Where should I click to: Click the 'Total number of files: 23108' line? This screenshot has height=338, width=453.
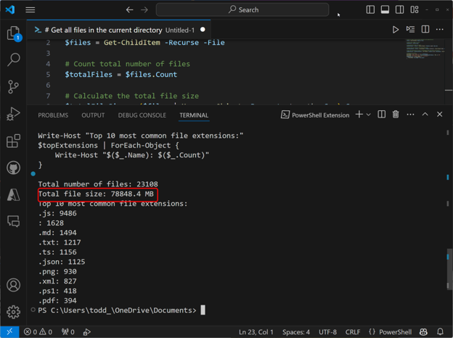point(98,184)
